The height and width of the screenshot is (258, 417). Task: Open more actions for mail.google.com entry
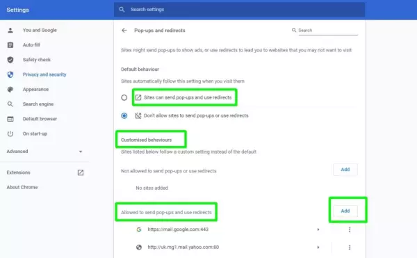350,229
